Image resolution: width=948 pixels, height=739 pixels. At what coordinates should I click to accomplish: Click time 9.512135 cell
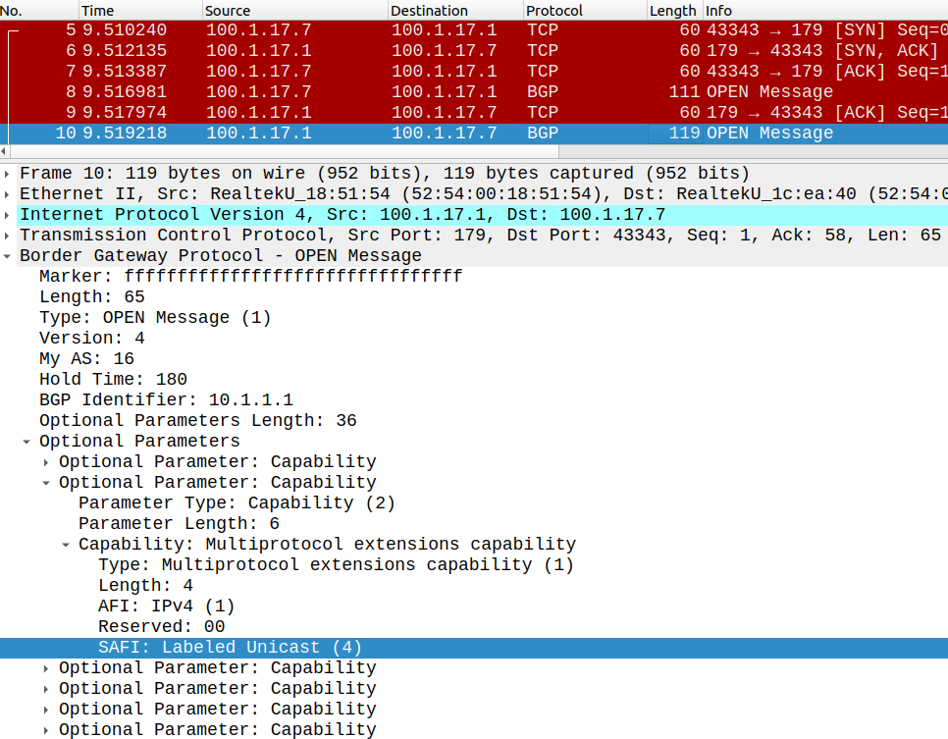click(x=125, y=51)
